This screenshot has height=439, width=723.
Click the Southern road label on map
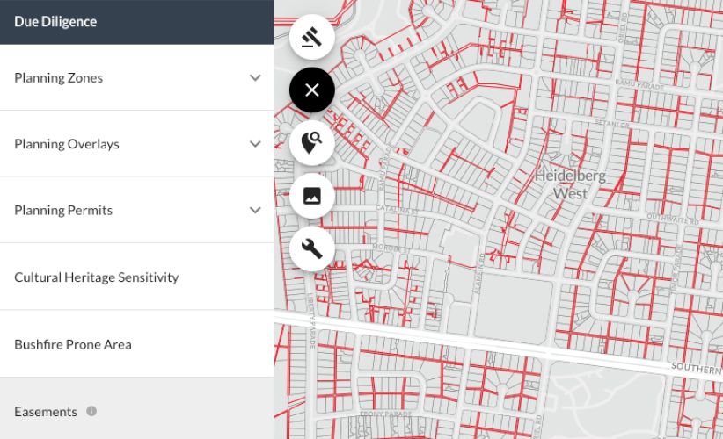(697, 368)
